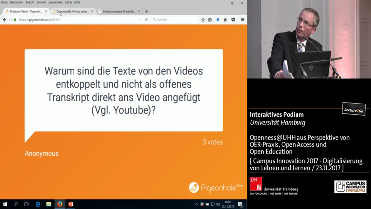Bookmark this page with the star icon
371x209 pixels.
pos(203,20)
